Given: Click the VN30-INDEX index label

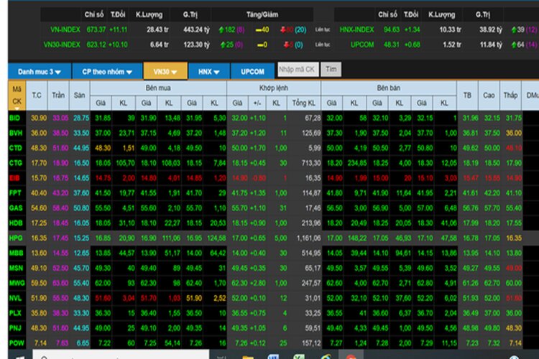Looking at the screenshot, I should pyautogui.click(x=62, y=45).
